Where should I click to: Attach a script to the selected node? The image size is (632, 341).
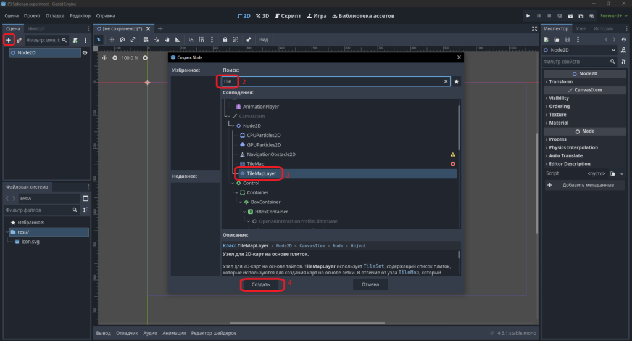tap(75, 40)
